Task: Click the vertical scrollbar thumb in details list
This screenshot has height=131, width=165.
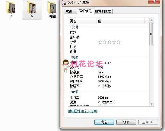Action: pos(152,34)
